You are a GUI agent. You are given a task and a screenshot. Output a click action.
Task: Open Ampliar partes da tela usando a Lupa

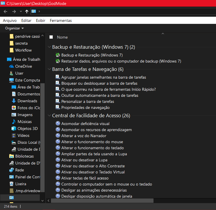point(94,154)
